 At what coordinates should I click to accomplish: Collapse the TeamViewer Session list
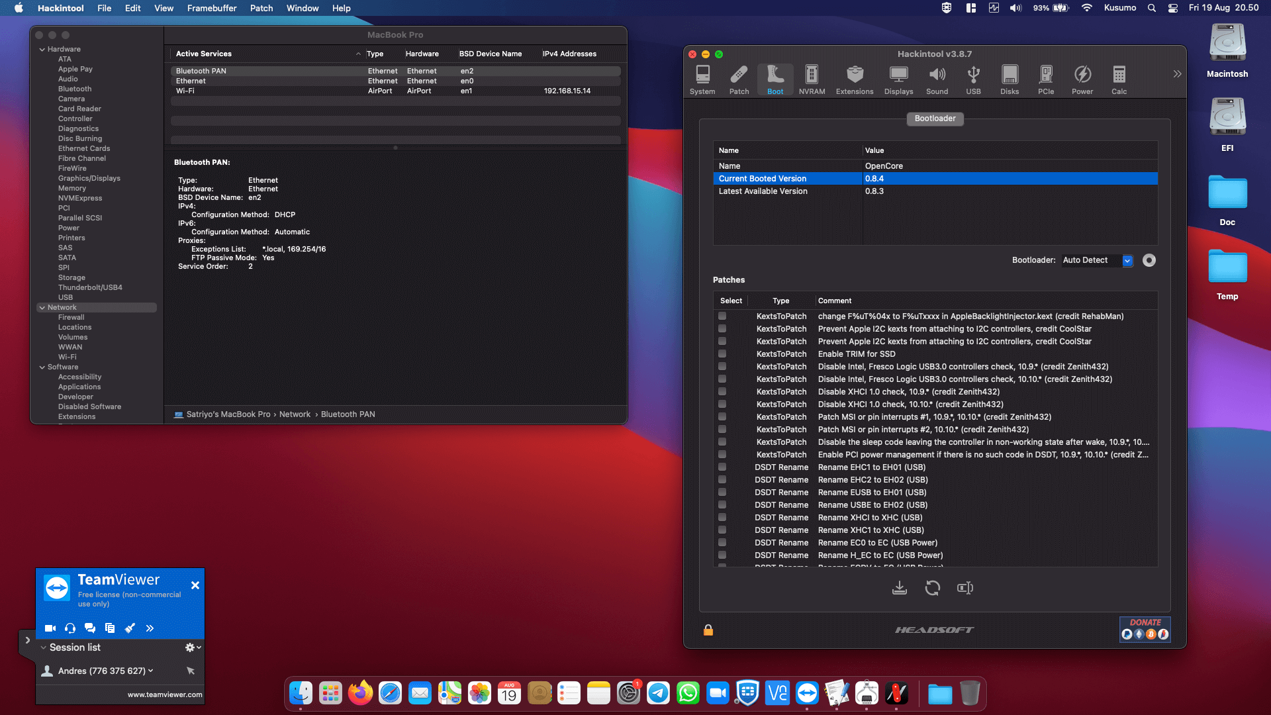(x=44, y=647)
